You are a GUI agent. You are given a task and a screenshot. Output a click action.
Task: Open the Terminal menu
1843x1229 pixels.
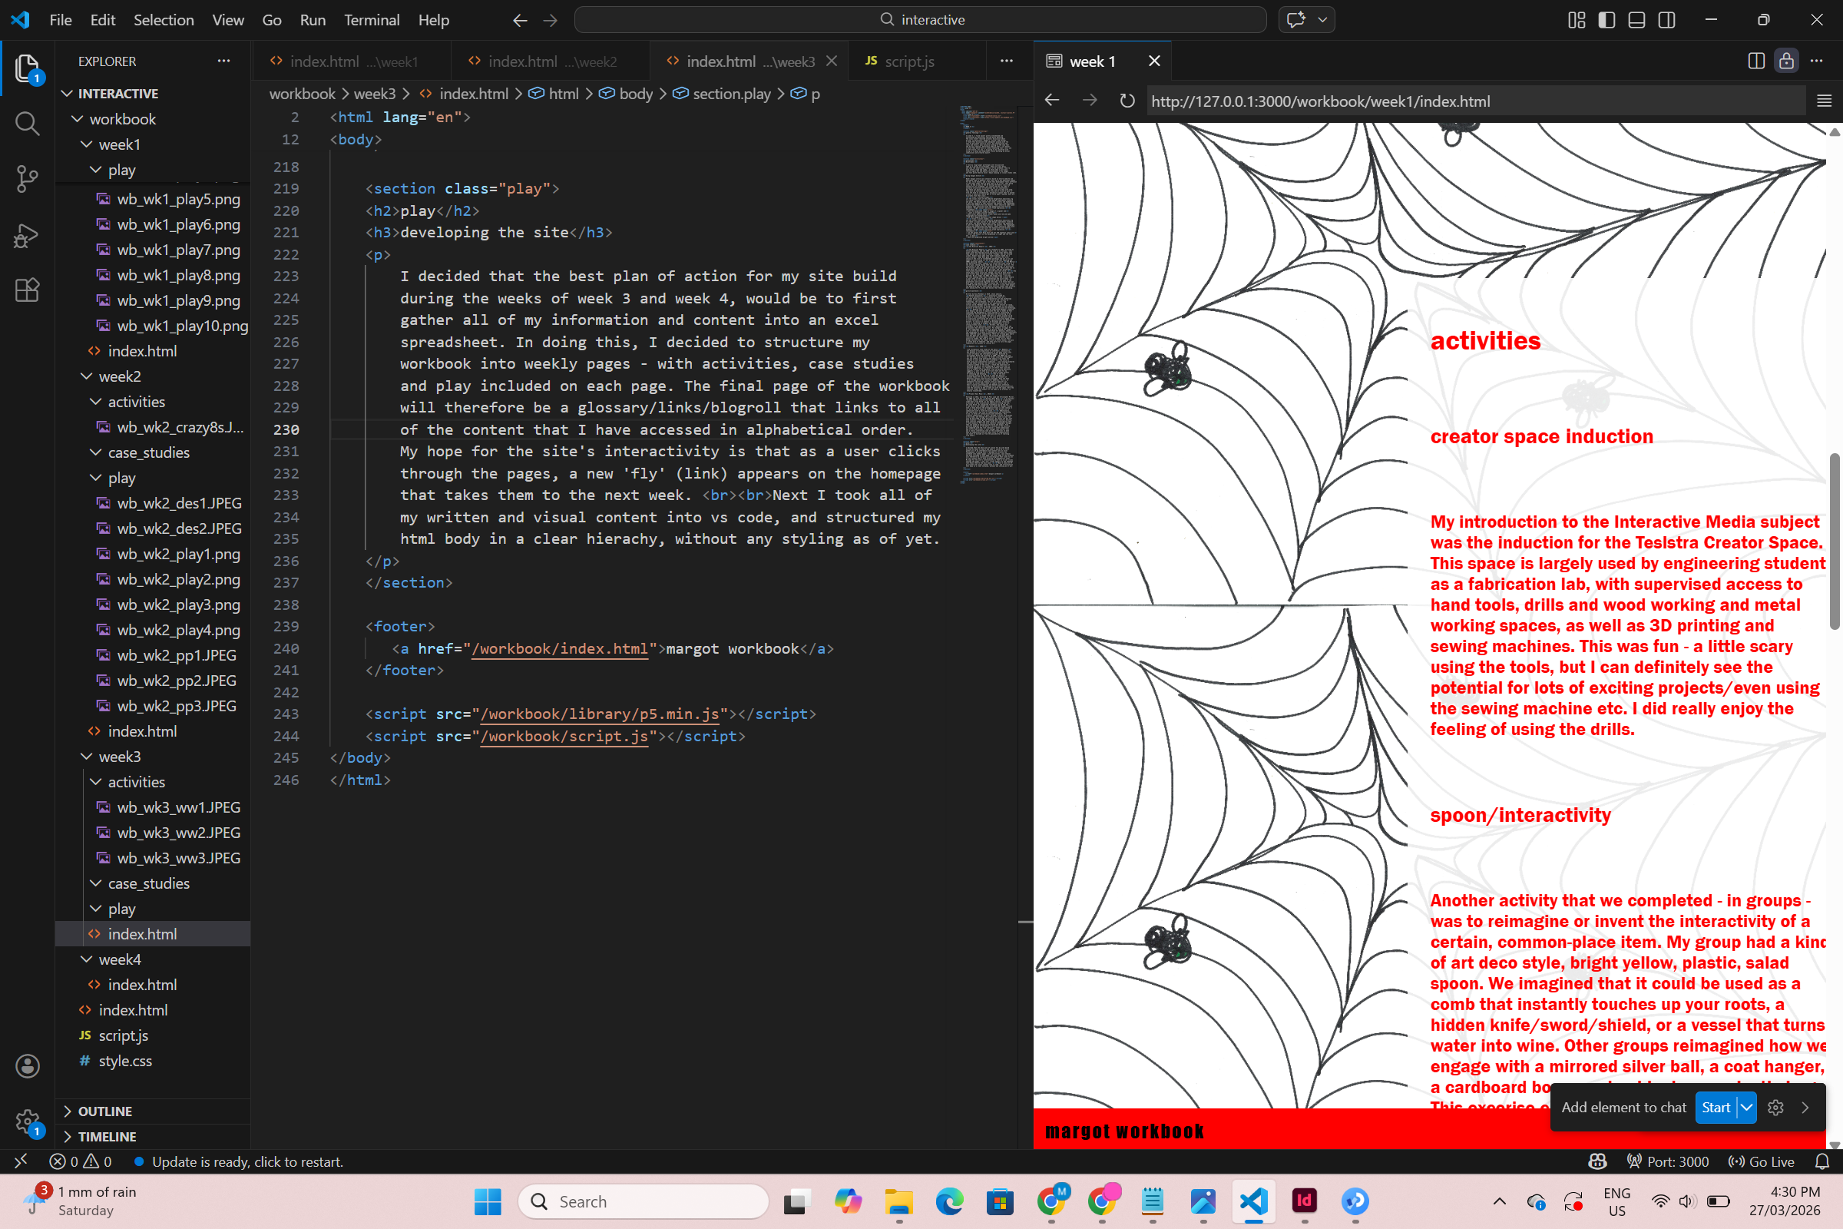pyautogui.click(x=372, y=20)
